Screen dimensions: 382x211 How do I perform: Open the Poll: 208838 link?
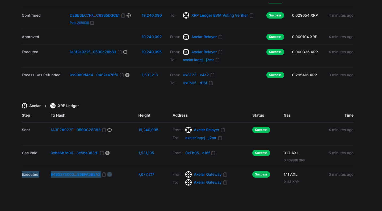79,23
